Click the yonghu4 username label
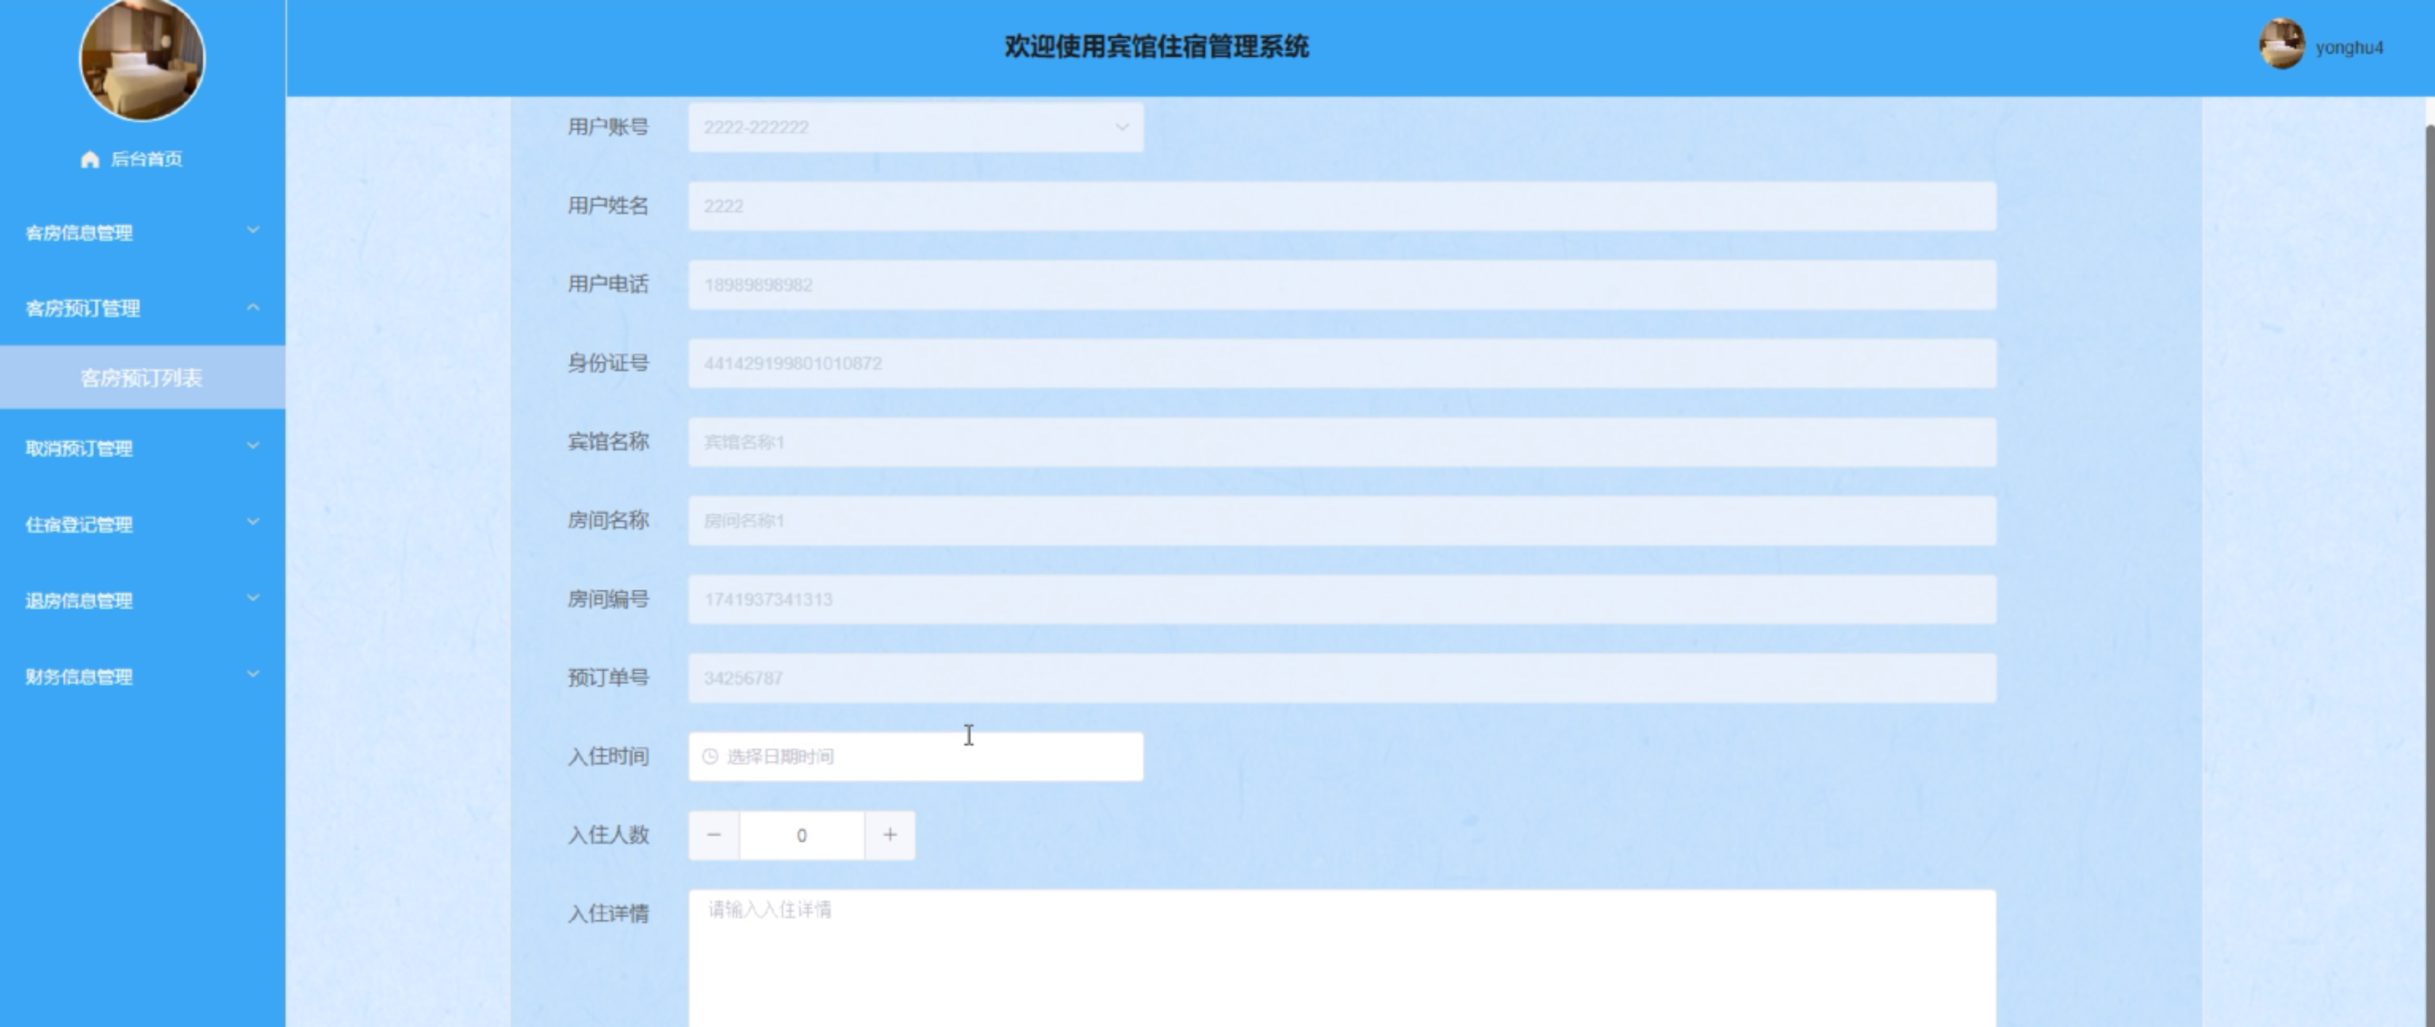The image size is (2435, 1027). [2349, 48]
